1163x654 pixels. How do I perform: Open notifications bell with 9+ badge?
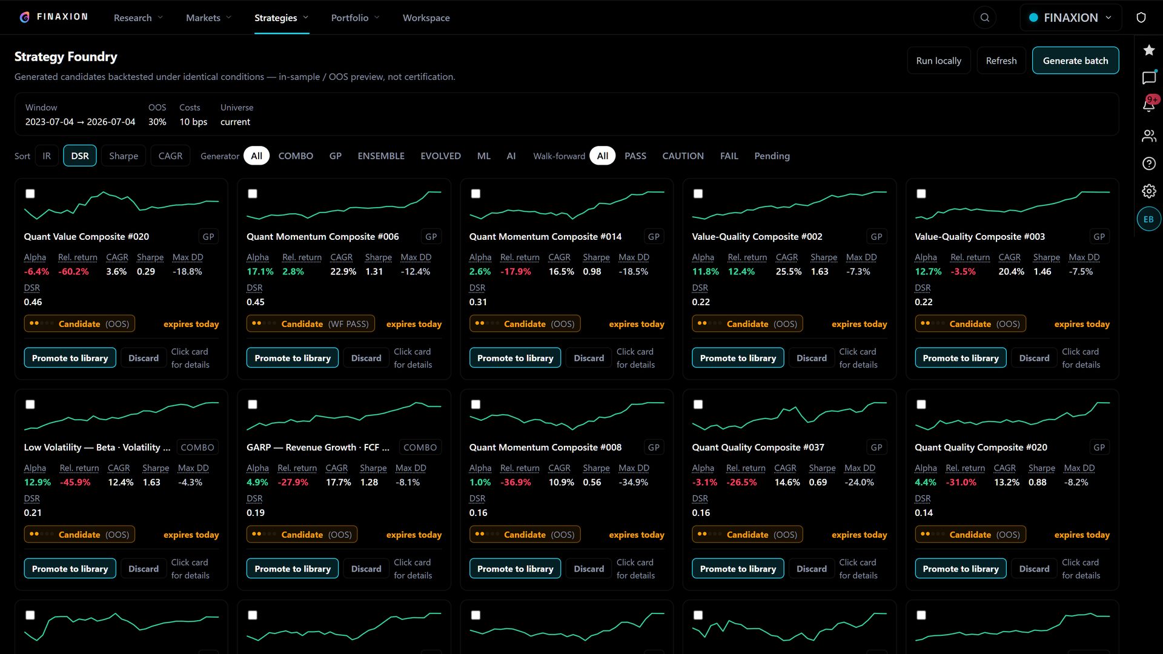(1148, 105)
